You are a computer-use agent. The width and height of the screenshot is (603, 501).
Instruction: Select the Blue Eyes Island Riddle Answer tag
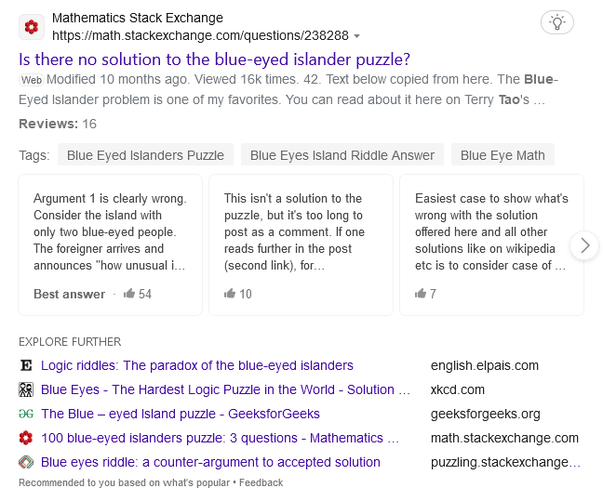coord(342,155)
